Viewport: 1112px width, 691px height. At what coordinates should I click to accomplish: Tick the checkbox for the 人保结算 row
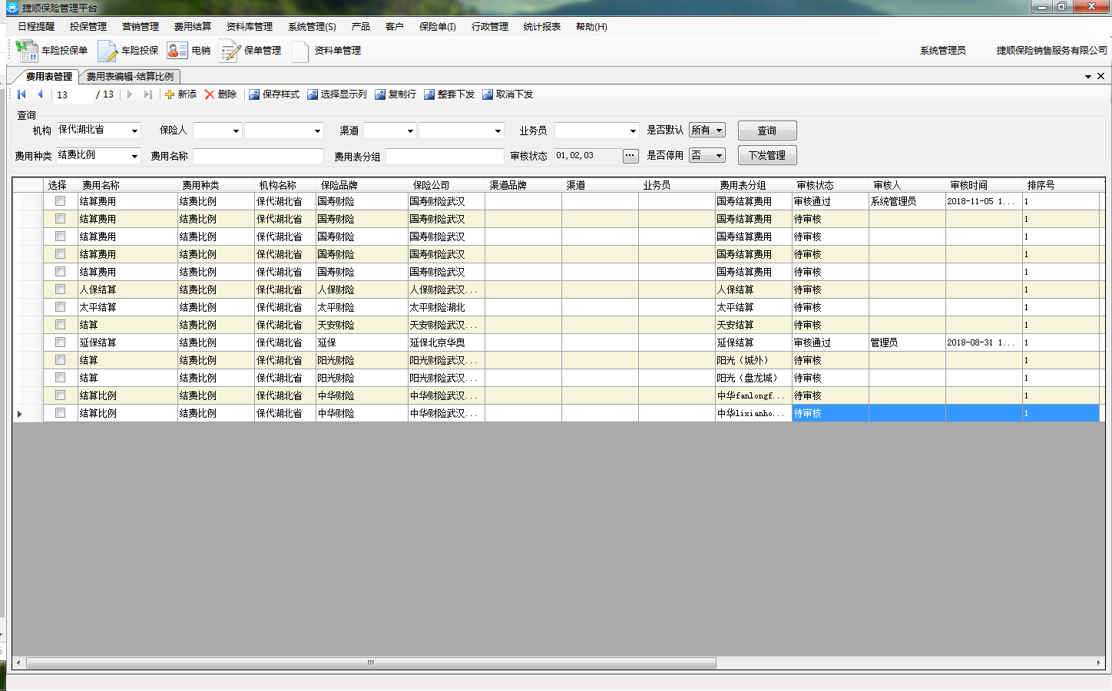coord(60,289)
